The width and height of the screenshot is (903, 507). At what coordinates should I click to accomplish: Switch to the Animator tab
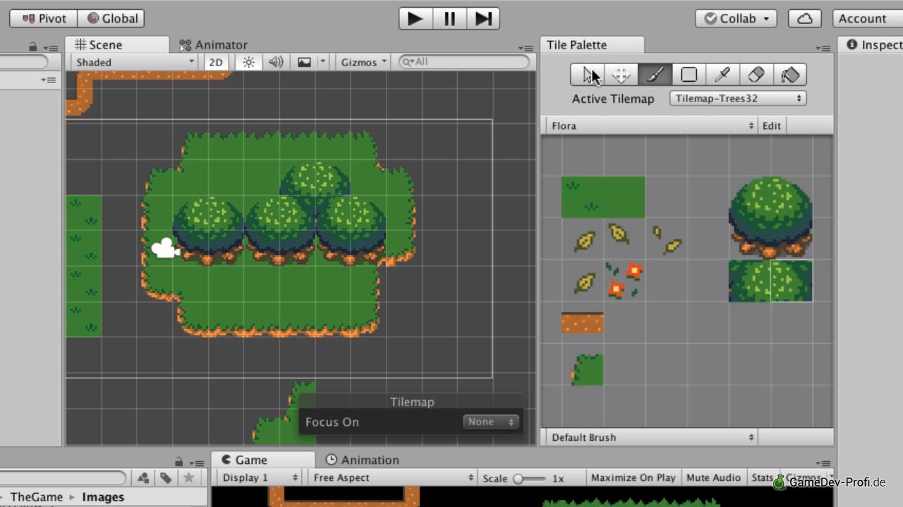click(x=213, y=45)
